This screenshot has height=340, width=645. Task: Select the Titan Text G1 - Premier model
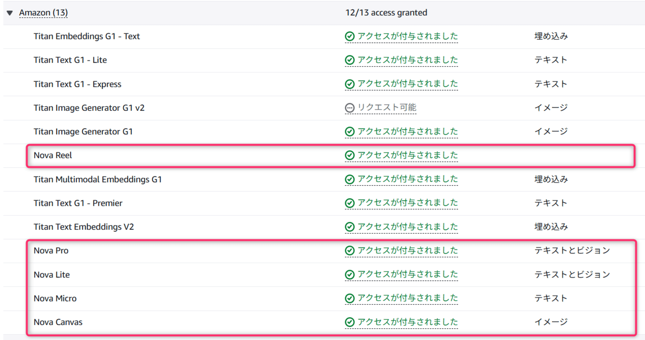(x=78, y=203)
